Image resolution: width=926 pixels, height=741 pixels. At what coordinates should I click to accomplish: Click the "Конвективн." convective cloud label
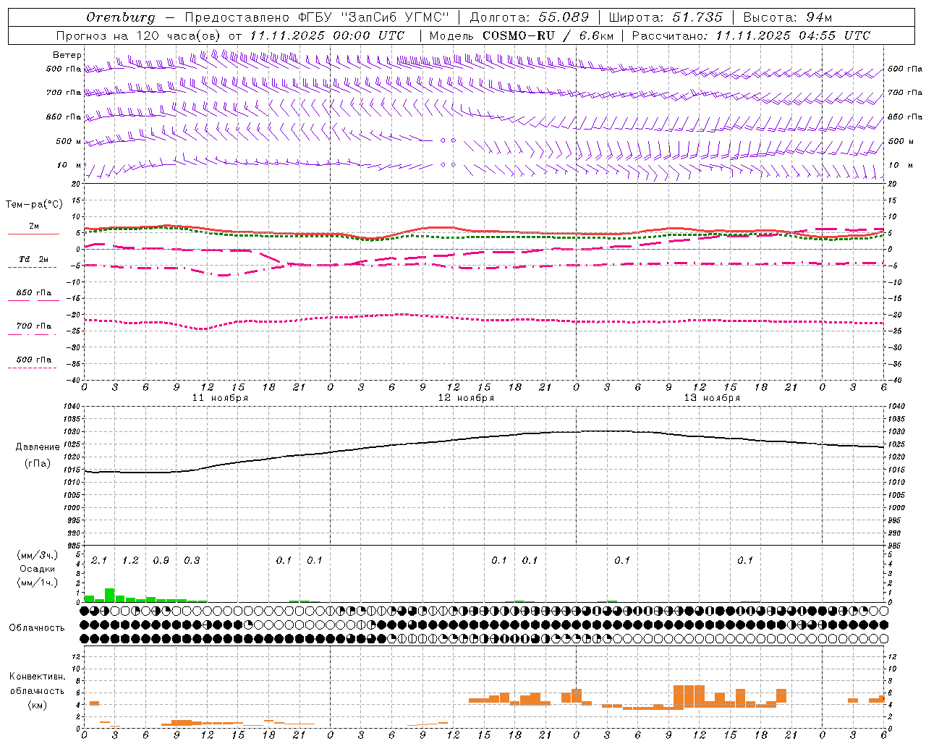click(38, 676)
